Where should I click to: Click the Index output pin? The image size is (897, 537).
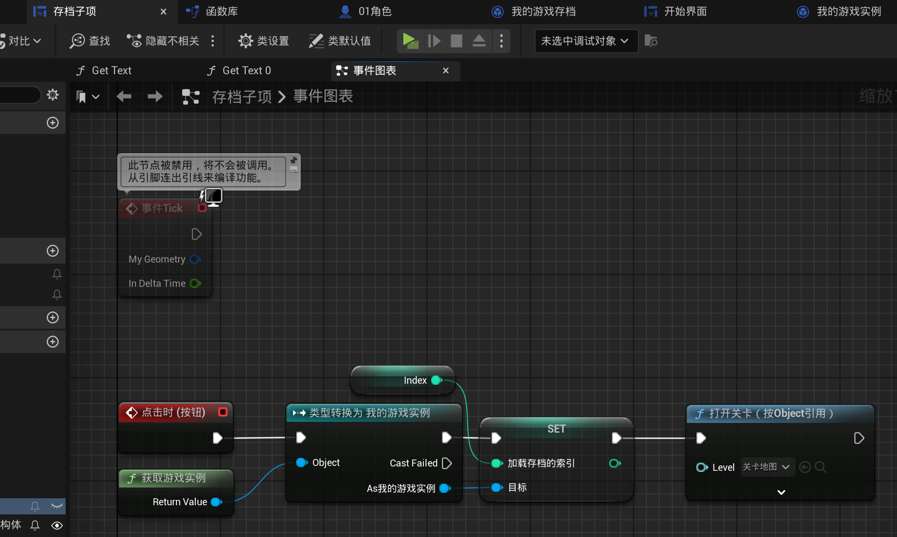pyautogui.click(x=437, y=380)
